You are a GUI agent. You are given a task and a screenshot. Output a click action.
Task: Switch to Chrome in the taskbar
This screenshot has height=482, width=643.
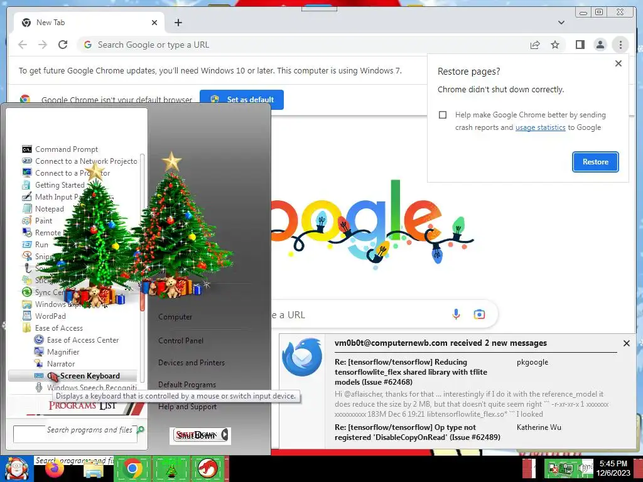click(x=132, y=469)
